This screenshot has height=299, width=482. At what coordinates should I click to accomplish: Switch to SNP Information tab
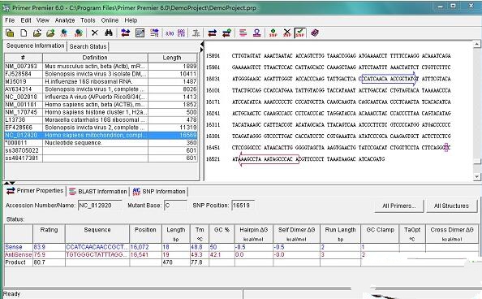(159, 192)
